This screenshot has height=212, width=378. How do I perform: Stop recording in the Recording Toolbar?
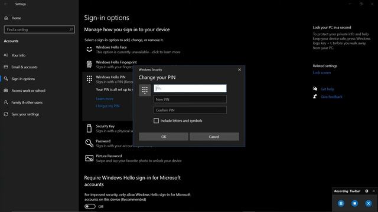[354, 203]
